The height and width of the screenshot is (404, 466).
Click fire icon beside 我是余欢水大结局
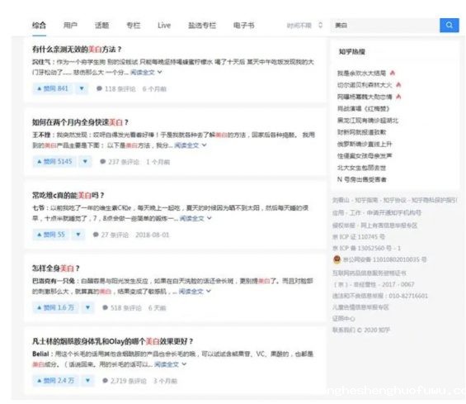point(393,73)
